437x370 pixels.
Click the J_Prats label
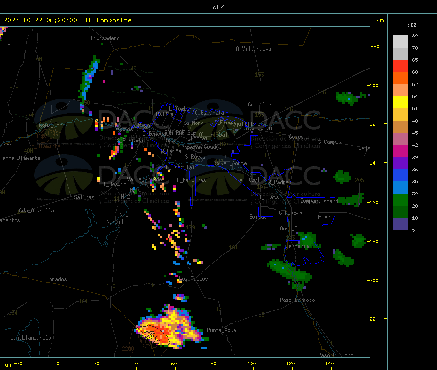(x=269, y=197)
